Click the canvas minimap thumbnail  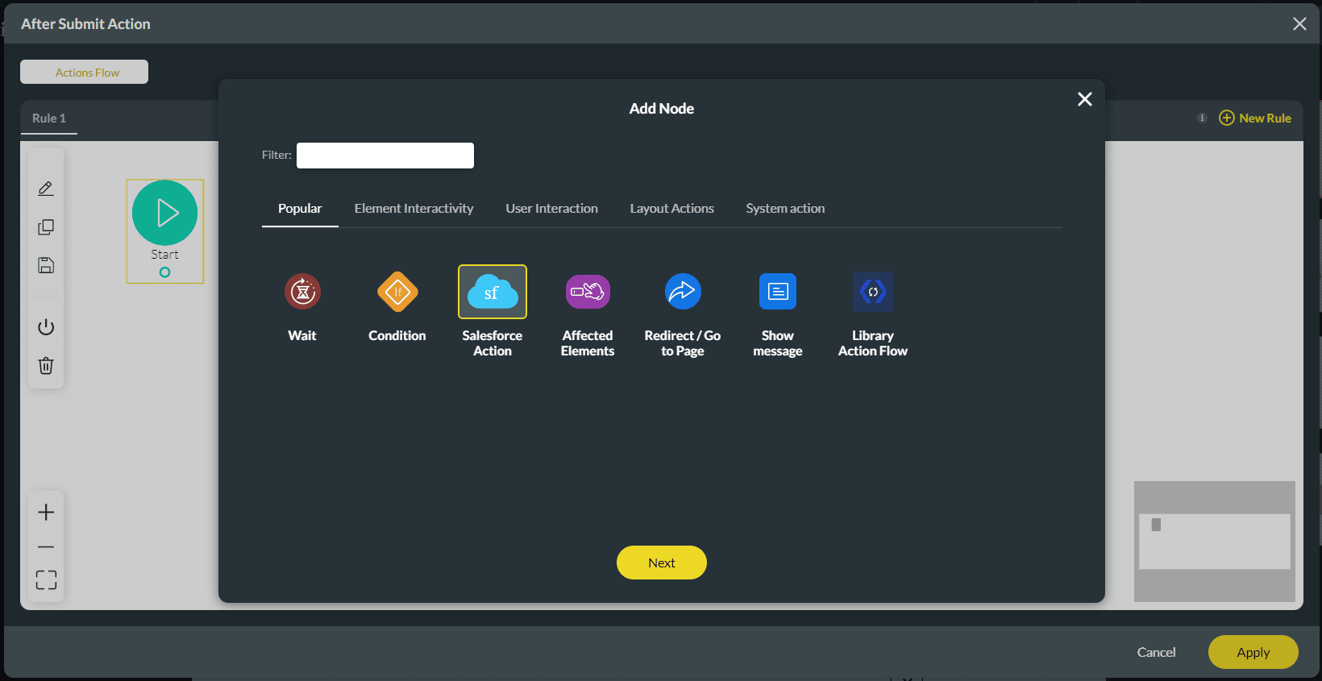point(1215,542)
